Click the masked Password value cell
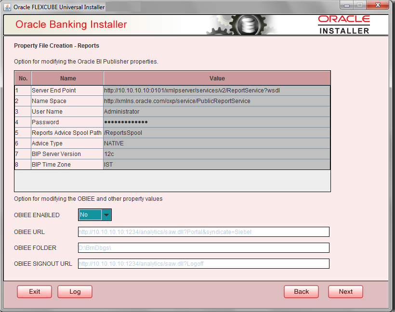 click(217, 122)
